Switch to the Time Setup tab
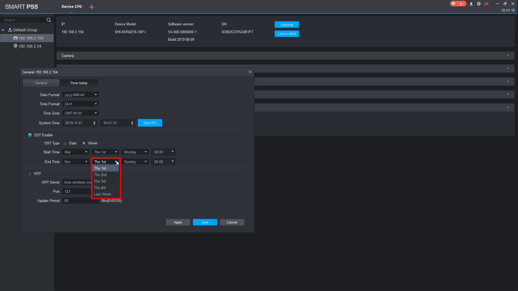 click(x=79, y=83)
